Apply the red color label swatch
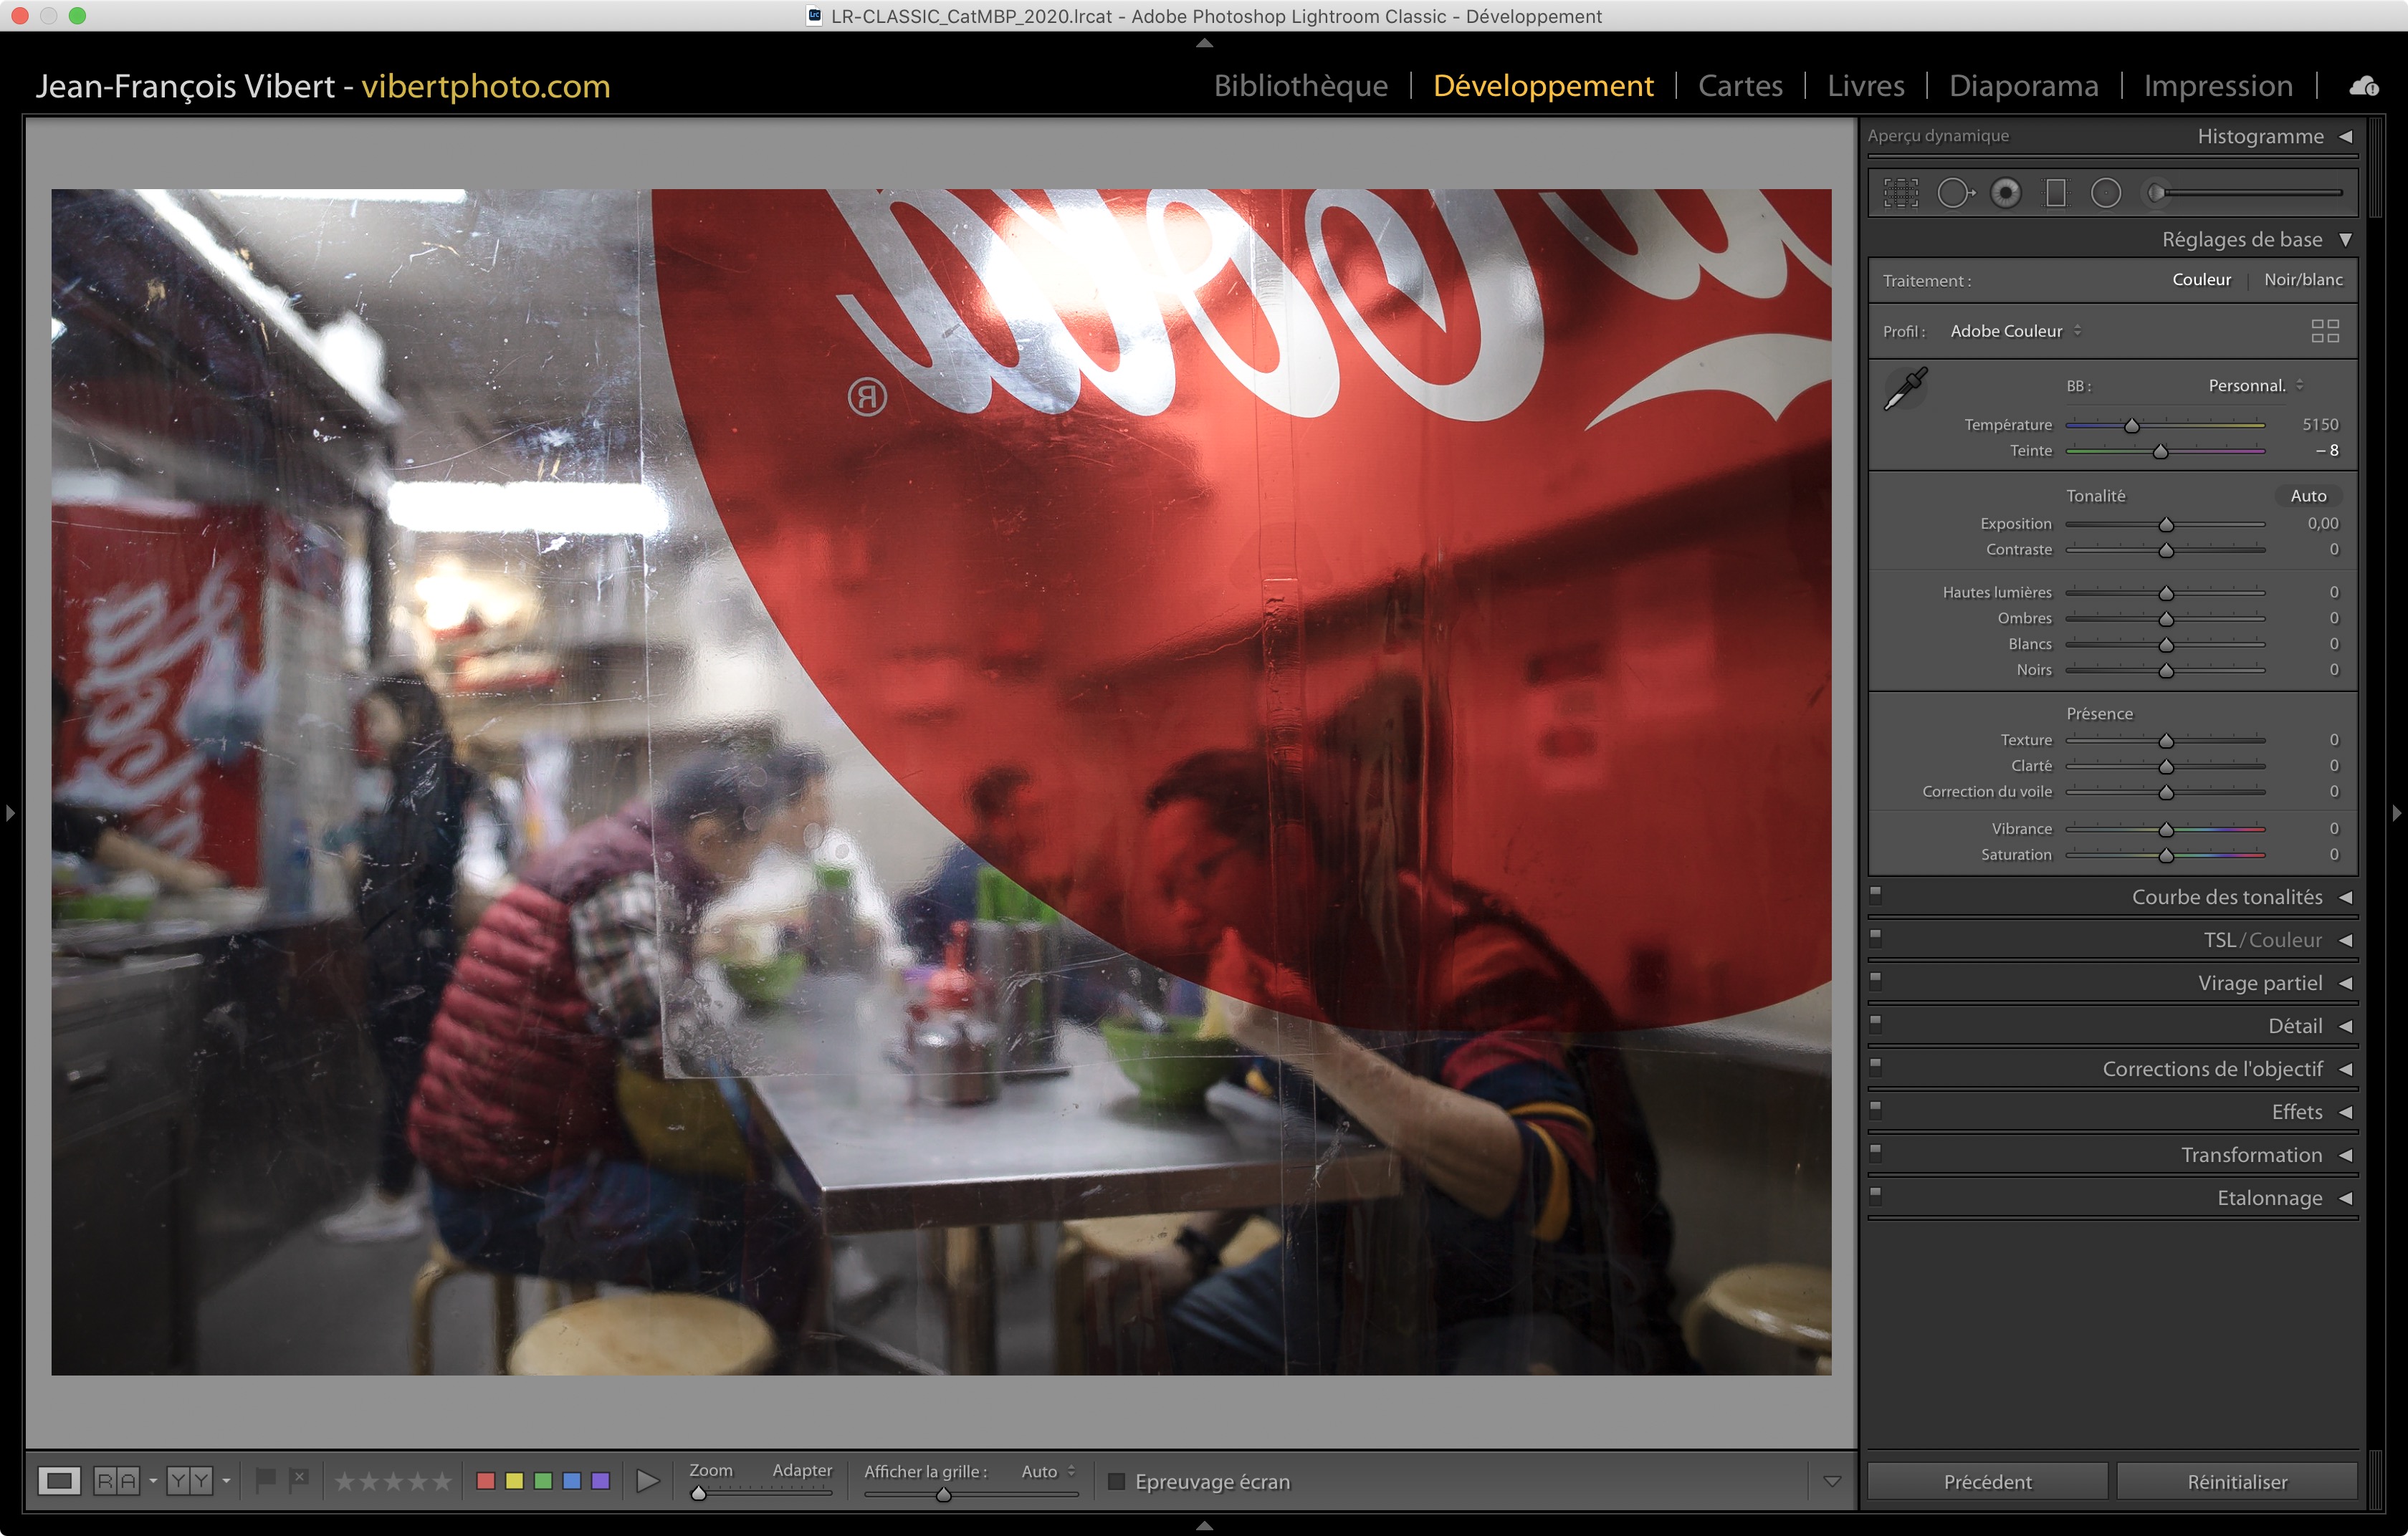The height and width of the screenshot is (1536, 2408). coord(486,1481)
